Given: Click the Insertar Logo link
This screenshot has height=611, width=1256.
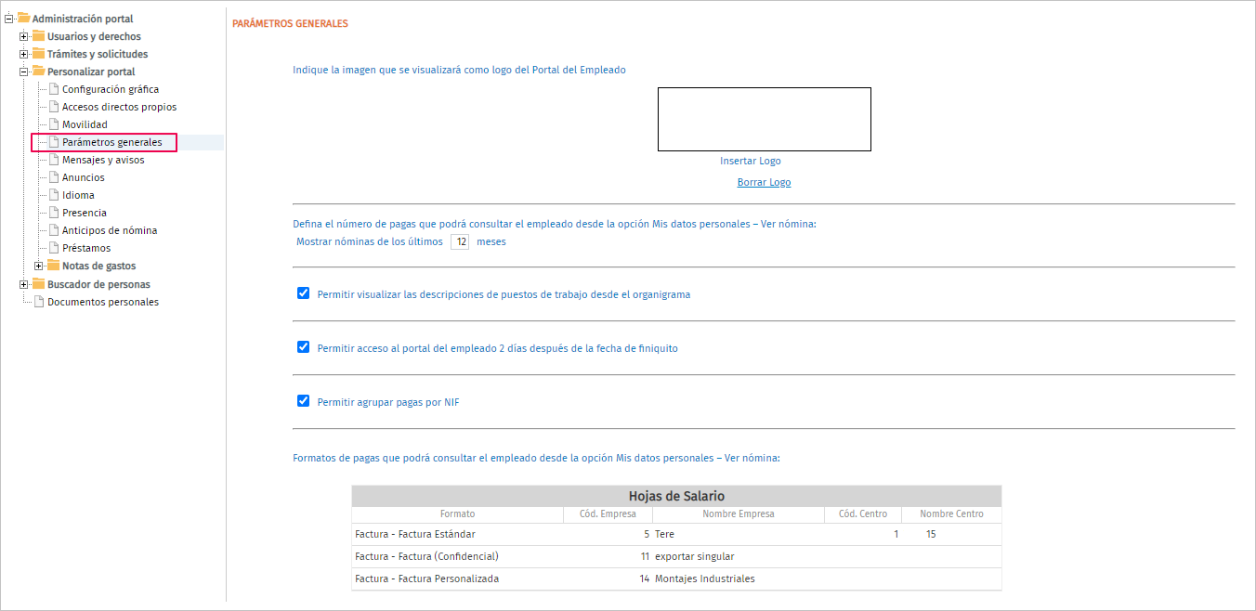Looking at the screenshot, I should coord(751,161).
